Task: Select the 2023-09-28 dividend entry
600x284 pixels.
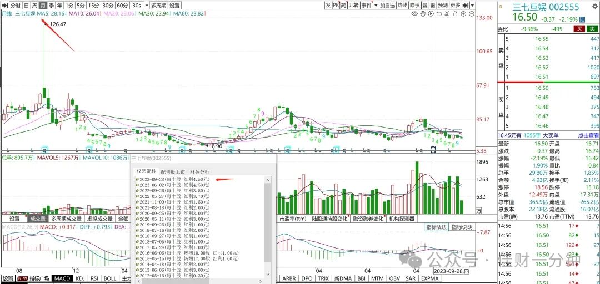Action: coord(173,179)
